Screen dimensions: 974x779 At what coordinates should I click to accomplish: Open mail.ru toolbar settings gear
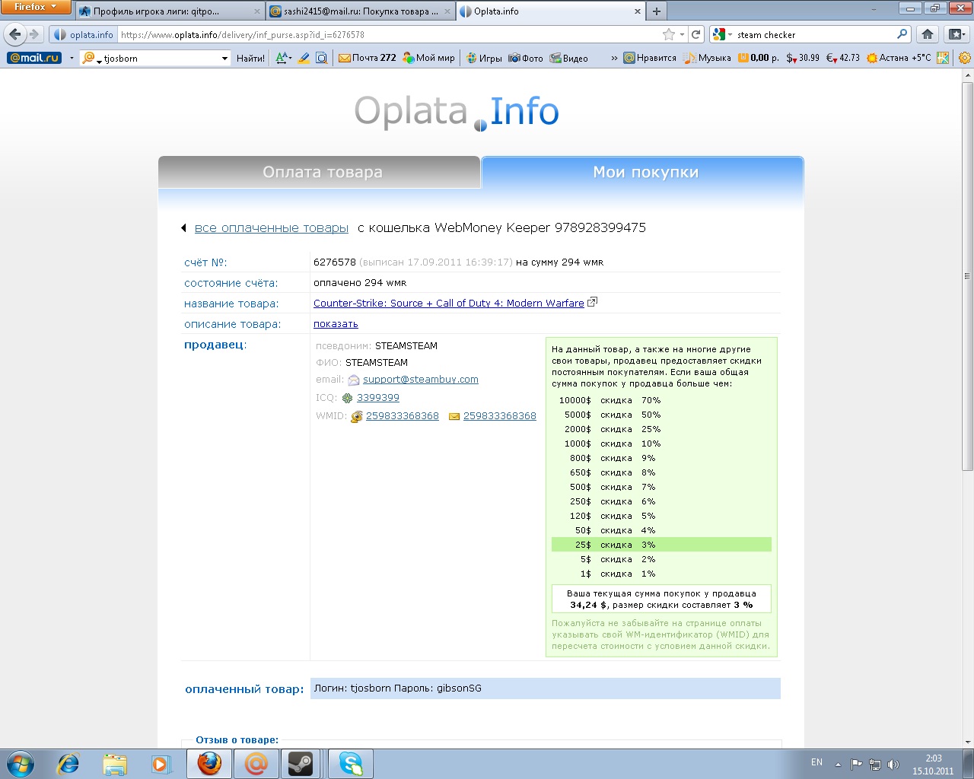point(965,58)
